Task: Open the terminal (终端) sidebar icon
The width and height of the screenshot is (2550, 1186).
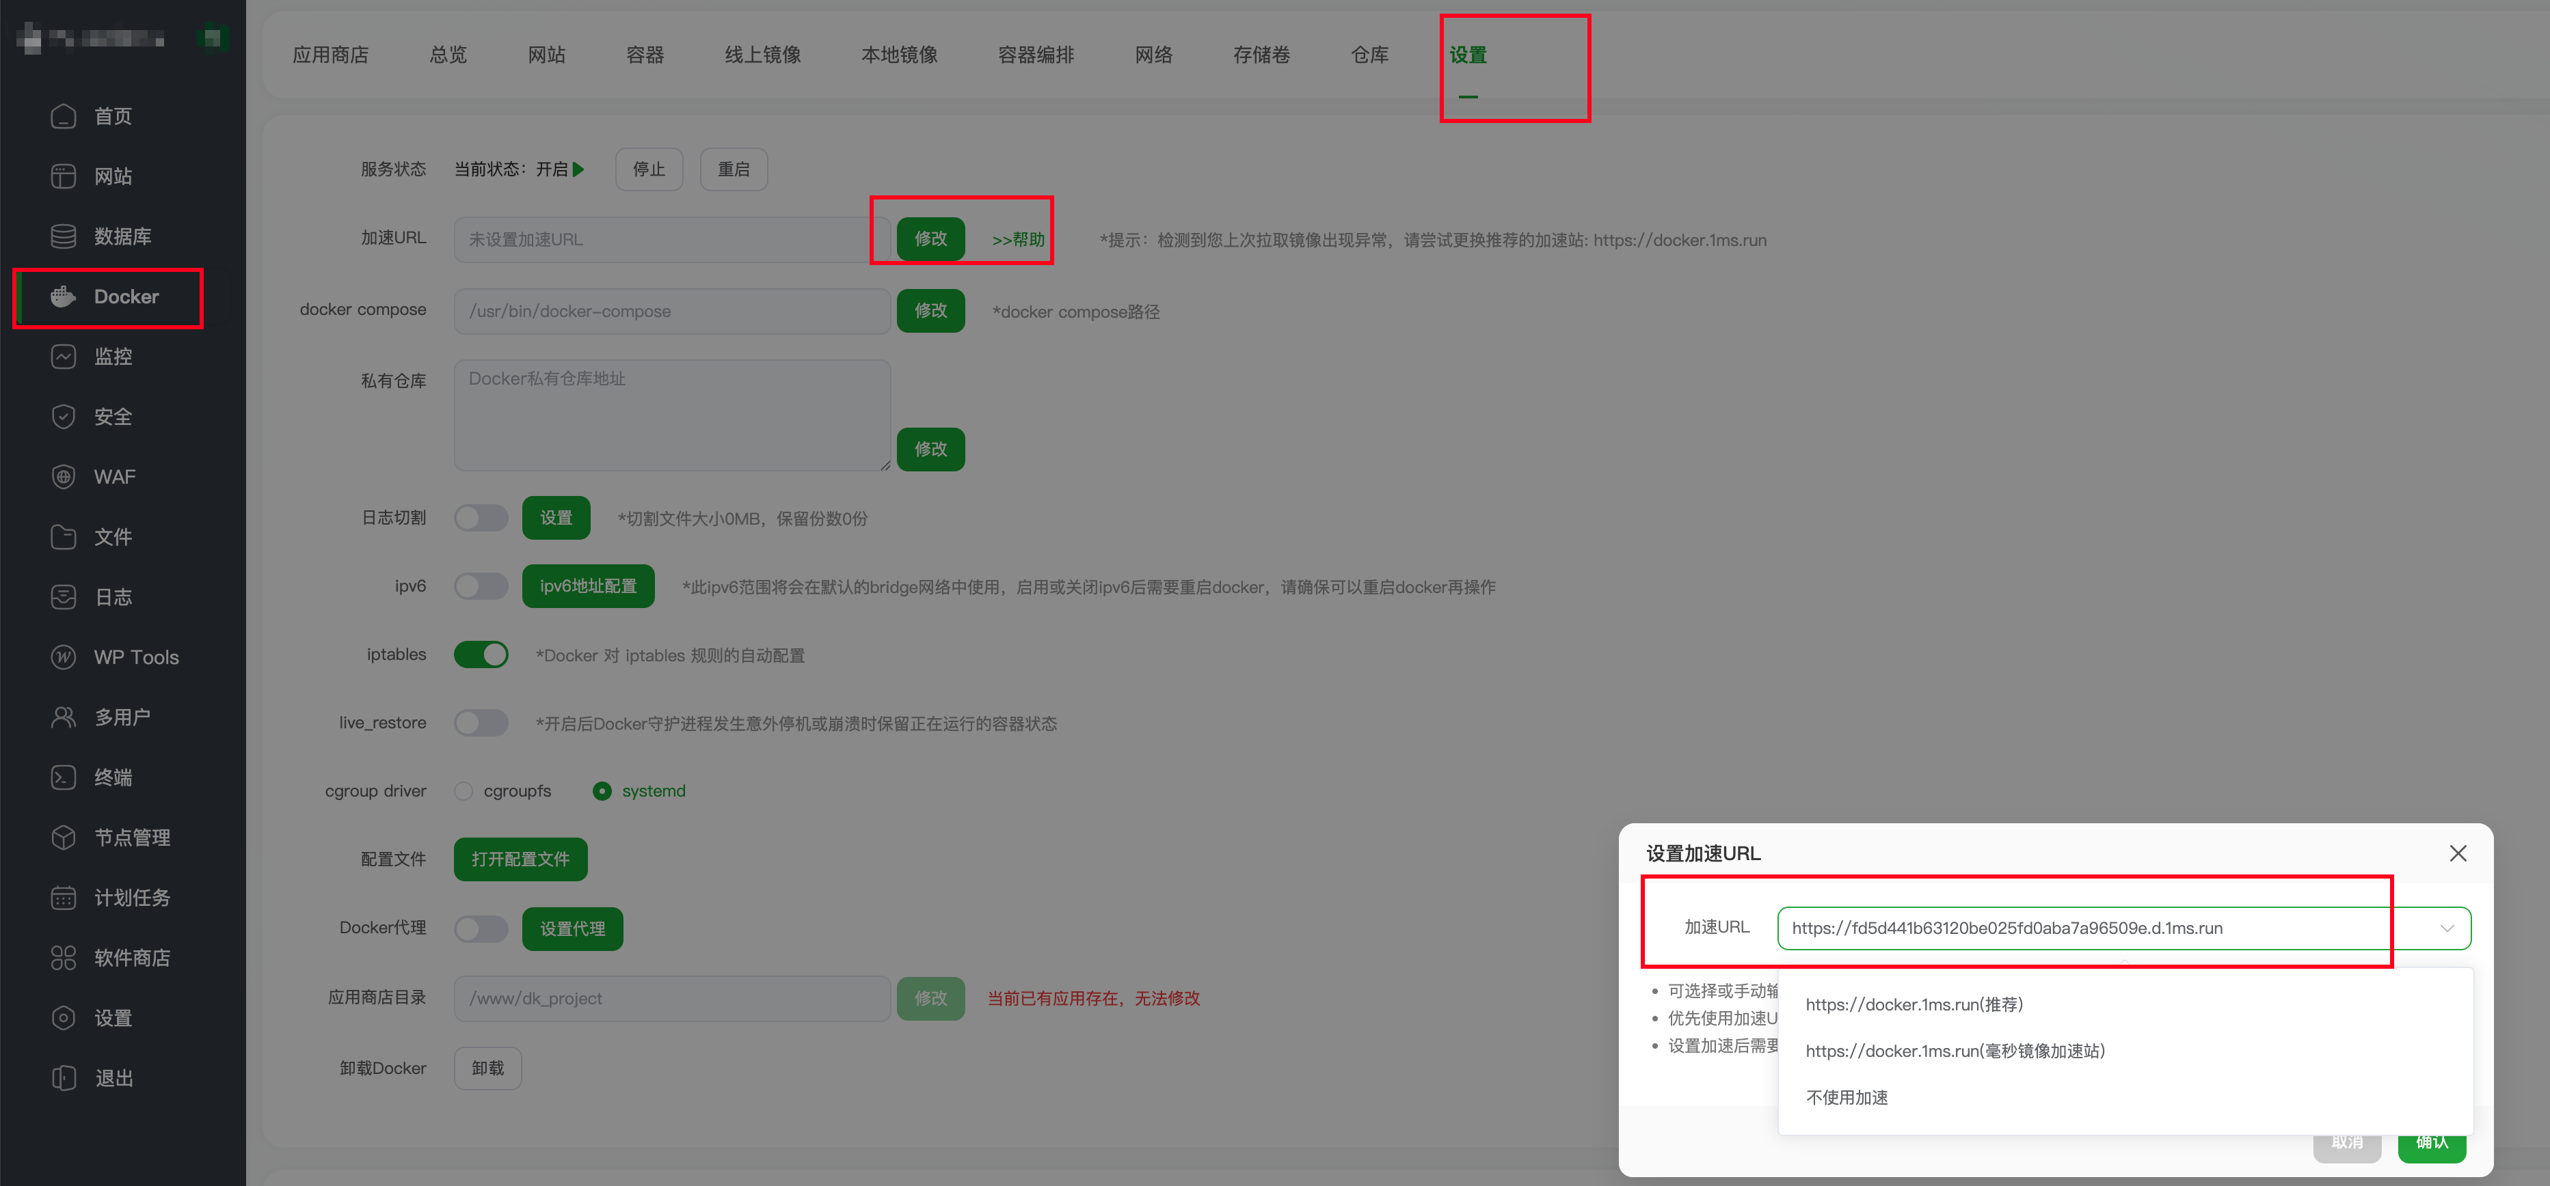Action: [x=64, y=777]
